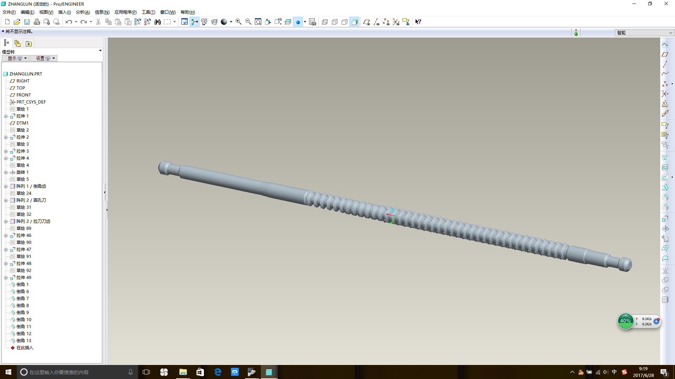Open the 分析(A) menu

(83, 12)
